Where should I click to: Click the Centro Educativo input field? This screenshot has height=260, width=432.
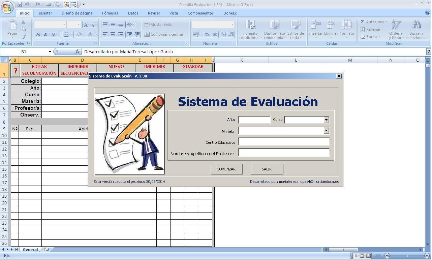coord(284,142)
